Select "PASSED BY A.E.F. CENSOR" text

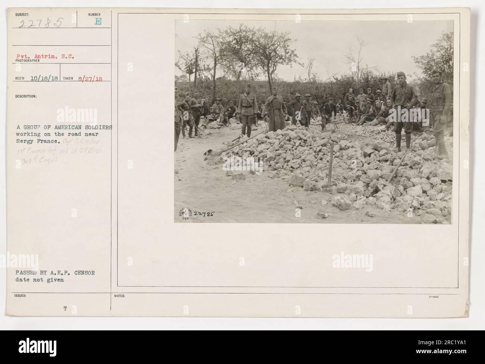(x=56, y=273)
